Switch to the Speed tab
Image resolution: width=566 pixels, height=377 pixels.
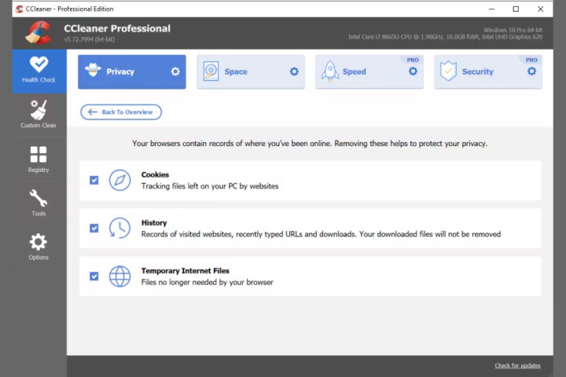click(354, 71)
